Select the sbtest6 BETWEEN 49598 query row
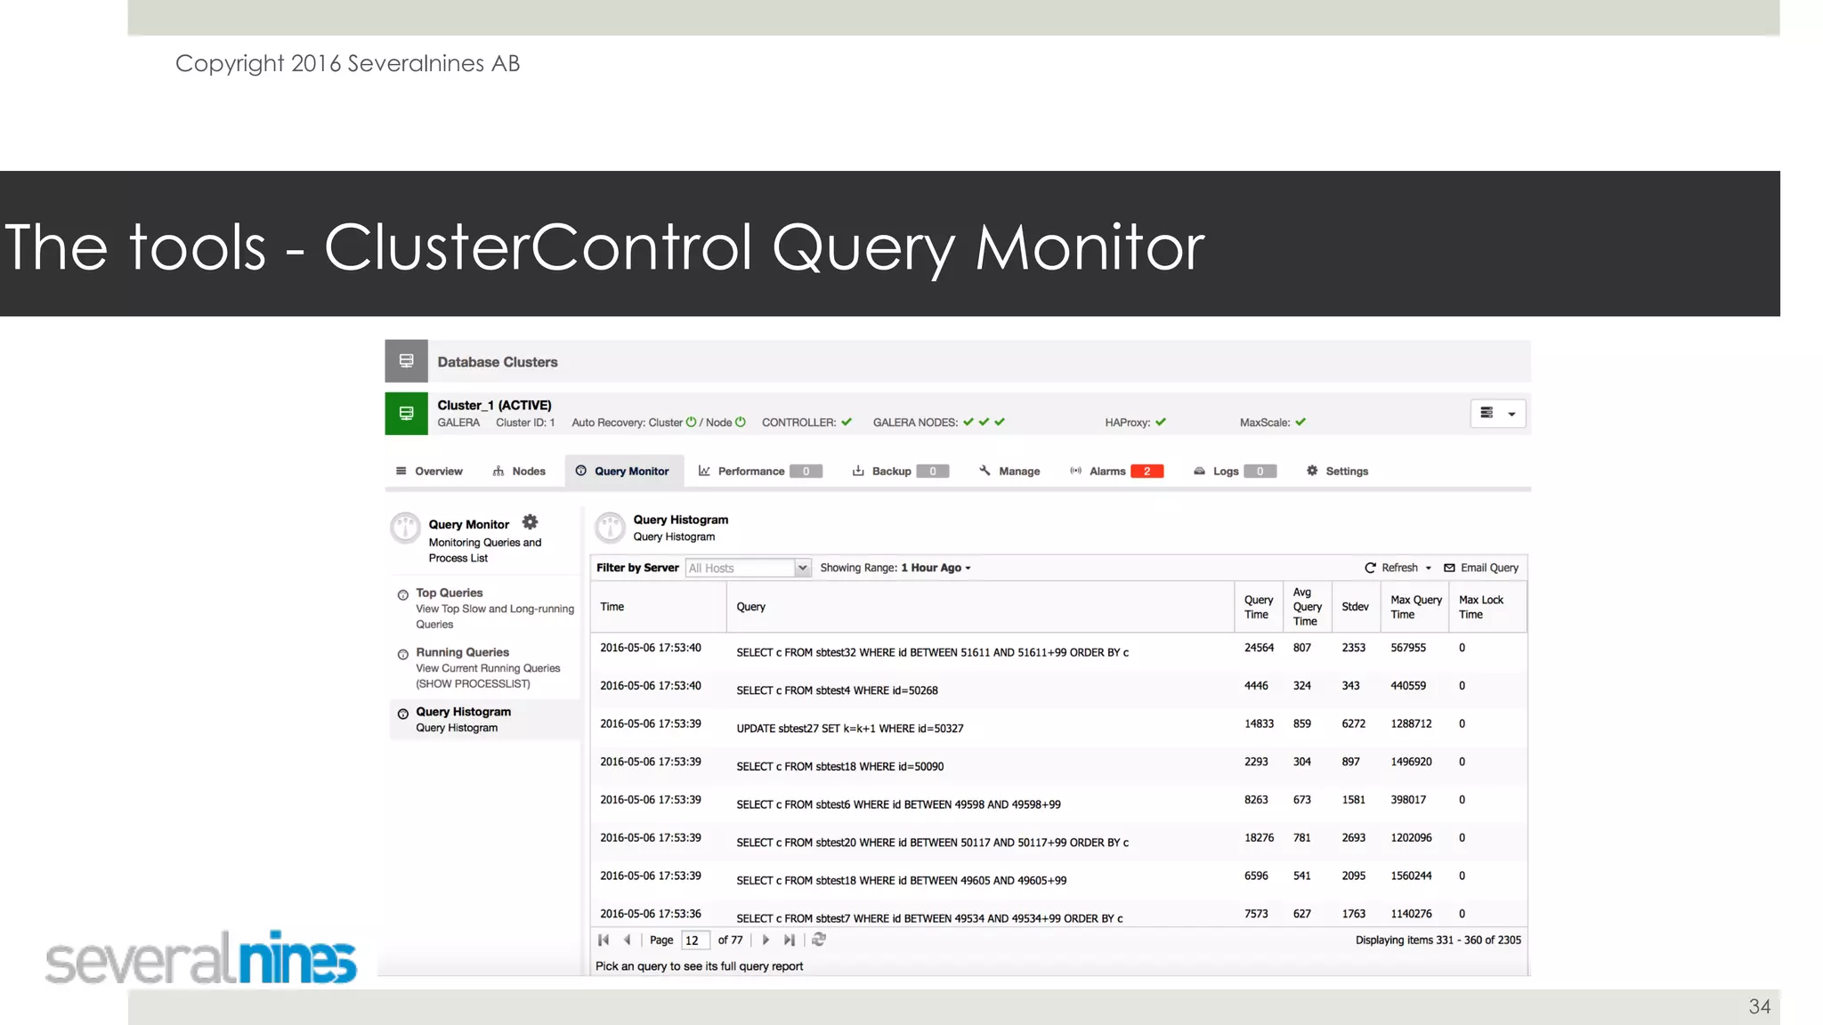This screenshot has height=1025, width=1823. (1058, 803)
